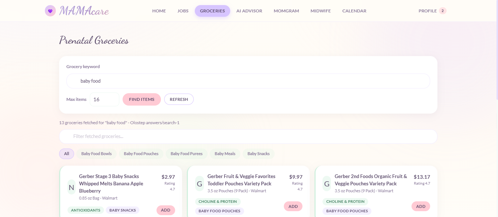
Task: Open the Jobs section
Action: tap(183, 11)
